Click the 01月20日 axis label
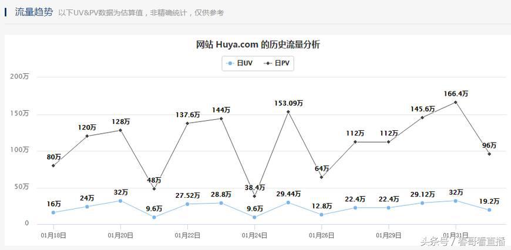 pos(120,235)
